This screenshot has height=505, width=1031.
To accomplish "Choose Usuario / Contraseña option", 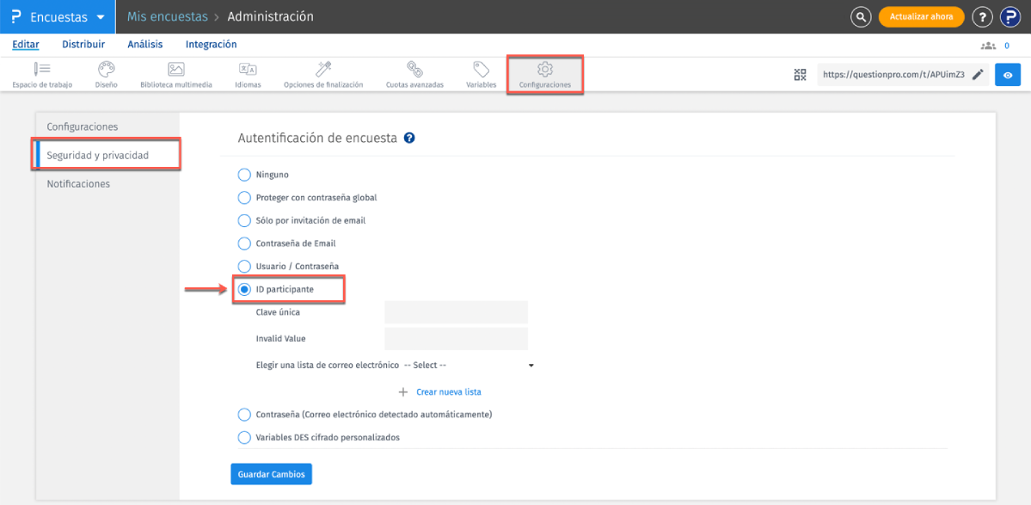I will (244, 267).
